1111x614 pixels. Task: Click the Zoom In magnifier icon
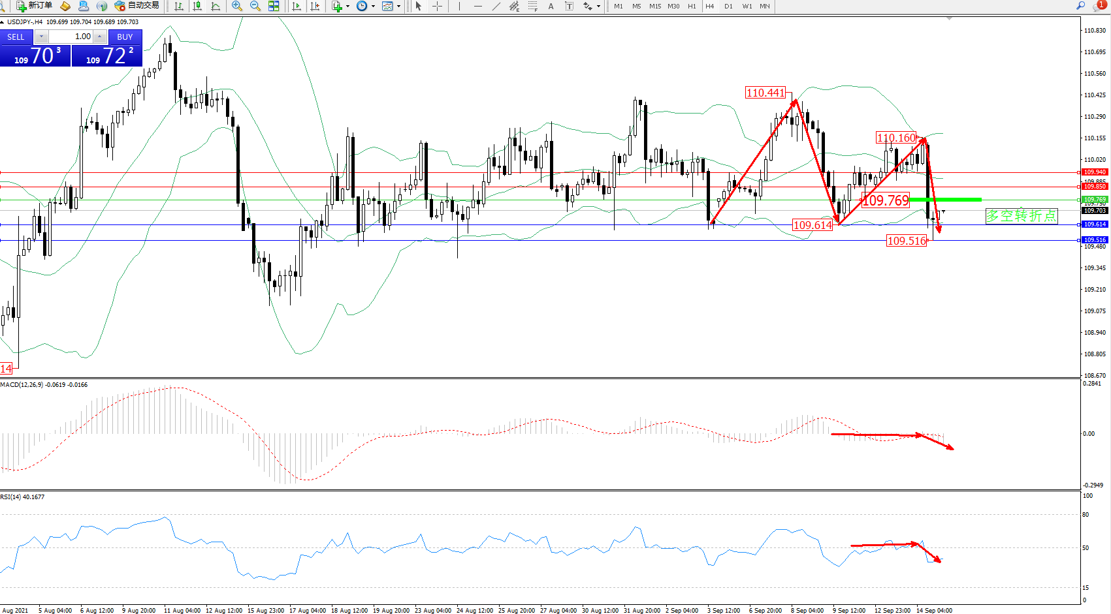[236, 6]
